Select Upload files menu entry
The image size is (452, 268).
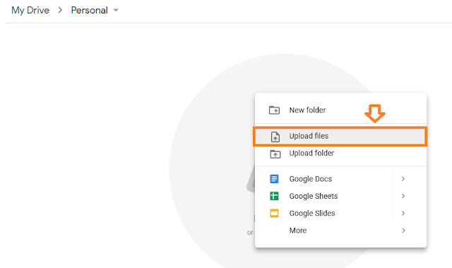click(340, 136)
